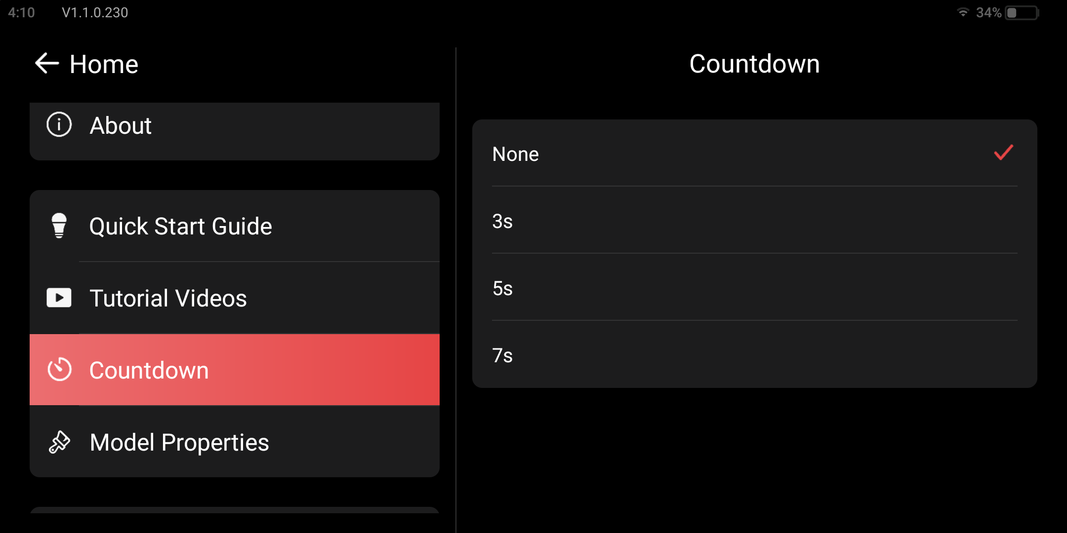Image resolution: width=1067 pixels, height=533 pixels.
Task: Click the red checkmark beside None
Action: pos(1003,152)
